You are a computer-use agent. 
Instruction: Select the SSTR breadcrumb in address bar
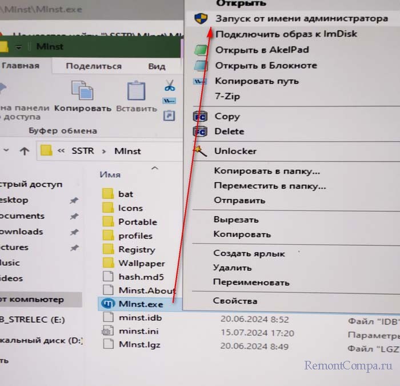[83, 152]
